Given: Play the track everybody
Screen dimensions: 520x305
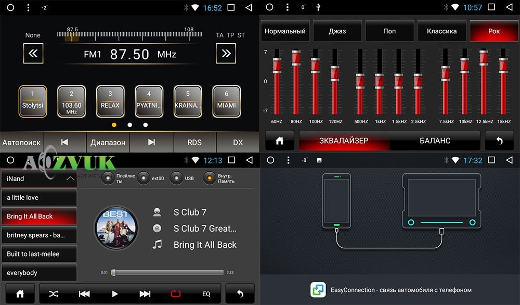Looking at the screenshot, I should pos(39,273).
